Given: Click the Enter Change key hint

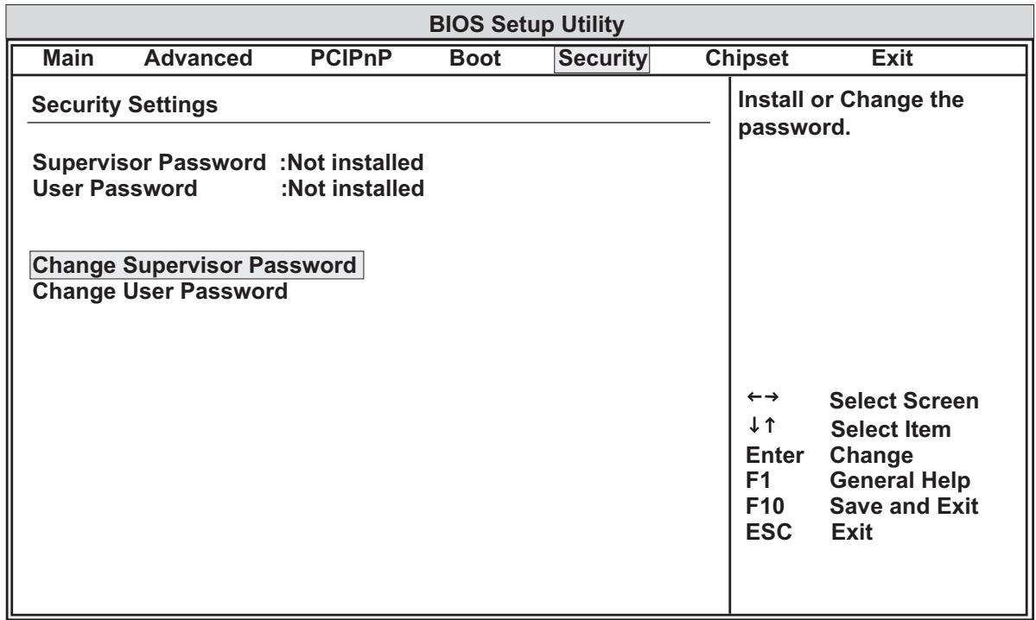Looking at the screenshot, I should pos(829,456).
